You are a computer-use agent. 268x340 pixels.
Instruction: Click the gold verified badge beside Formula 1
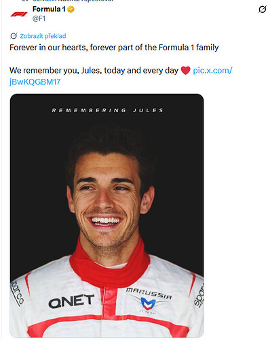71,10
